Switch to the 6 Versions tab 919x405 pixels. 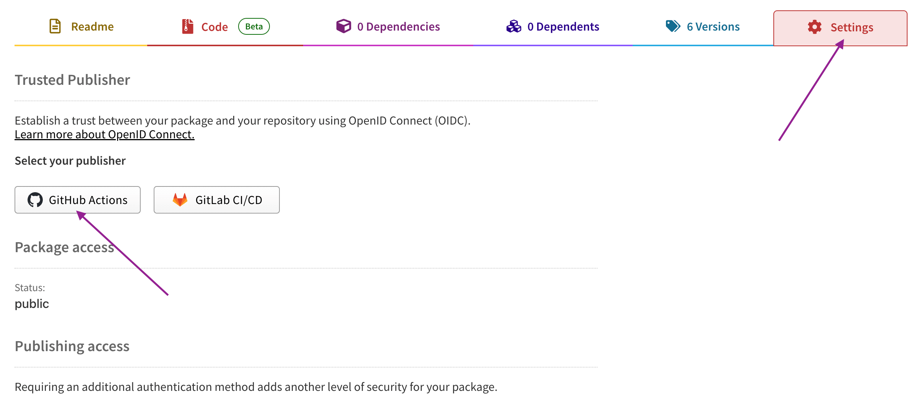tap(713, 26)
